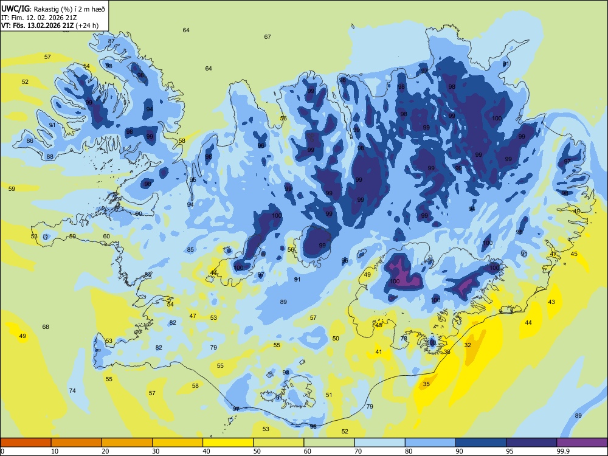Image resolution: width=608 pixels, height=456 pixels.
Task: Click the navy 95–99.9 legend swatch
Action: pyautogui.click(x=531, y=443)
